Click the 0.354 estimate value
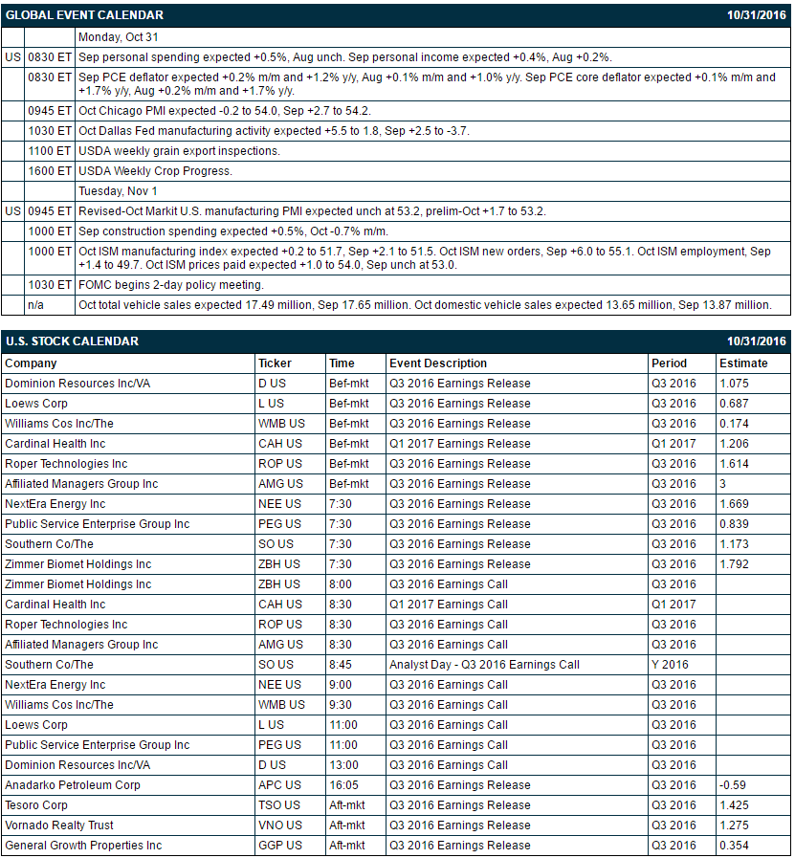The image size is (795, 858). click(735, 846)
